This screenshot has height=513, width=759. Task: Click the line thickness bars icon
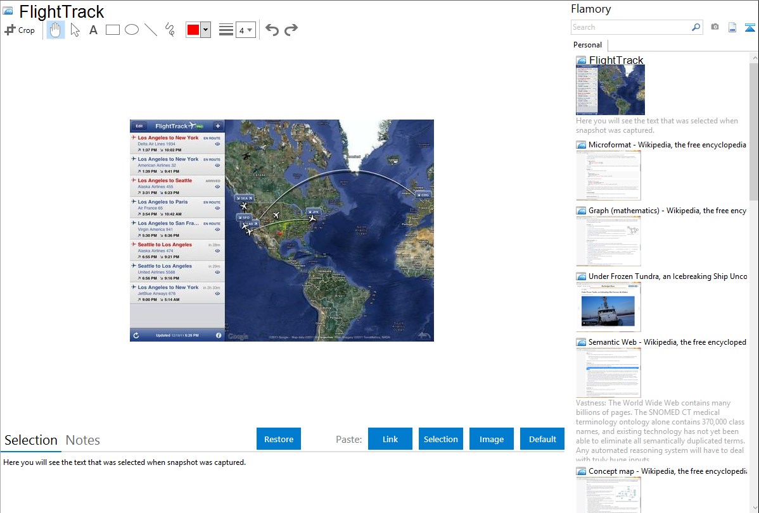226,30
